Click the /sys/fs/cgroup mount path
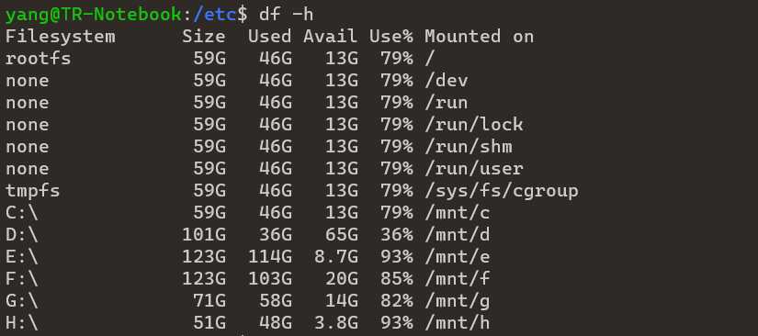 click(502, 191)
